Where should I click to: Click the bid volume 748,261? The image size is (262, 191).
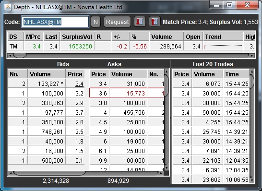pos(47,132)
